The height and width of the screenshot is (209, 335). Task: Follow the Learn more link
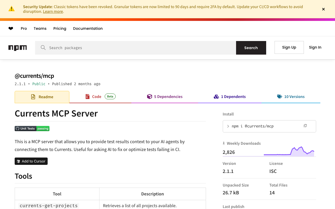click(x=53, y=11)
